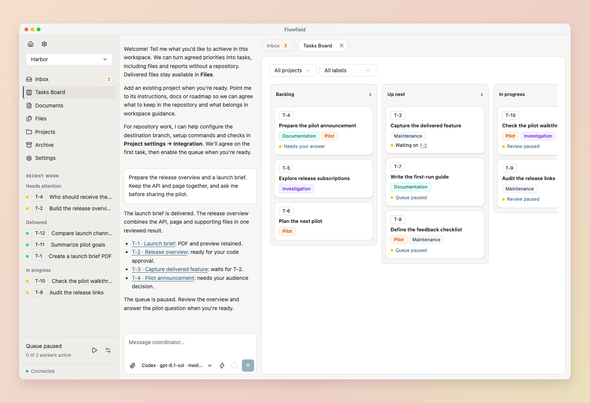Select recent item T-11 Summarize pilot goals
The width and height of the screenshot is (590, 403).
click(69, 245)
